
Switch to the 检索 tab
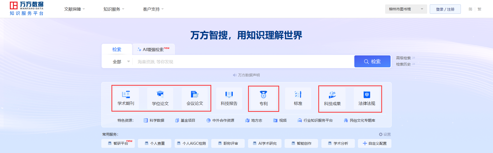[x=117, y=49]
